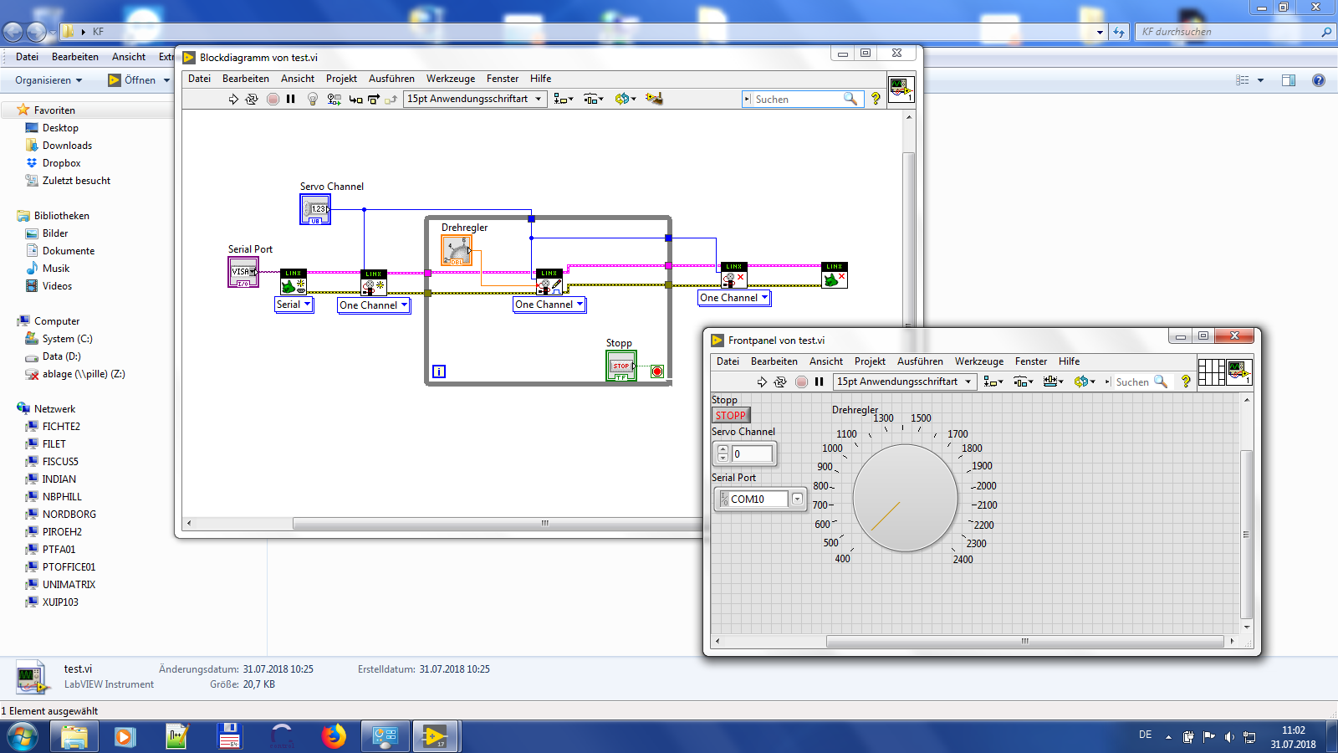Toggle retain wire values button
1338x753 pixels.
(x=334, y=99)
